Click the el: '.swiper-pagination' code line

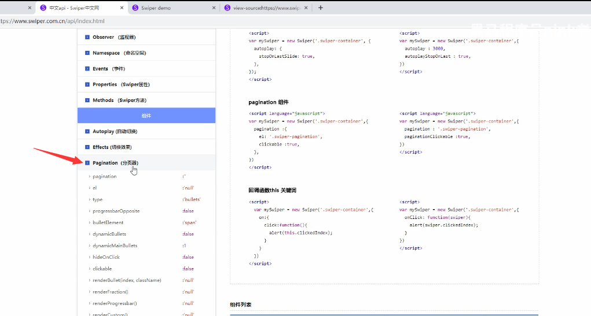[x=290, y=137]
